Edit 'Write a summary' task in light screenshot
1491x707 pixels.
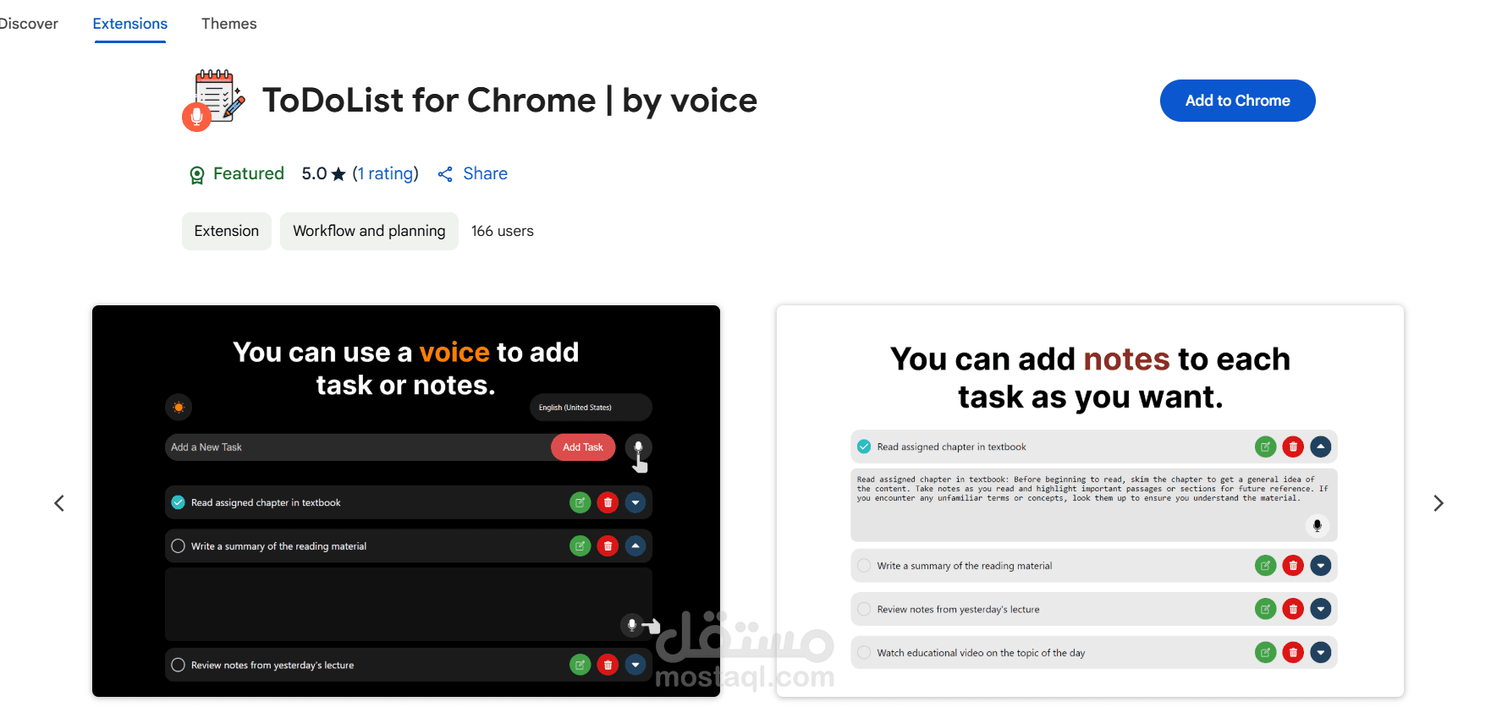(1265, 566)
